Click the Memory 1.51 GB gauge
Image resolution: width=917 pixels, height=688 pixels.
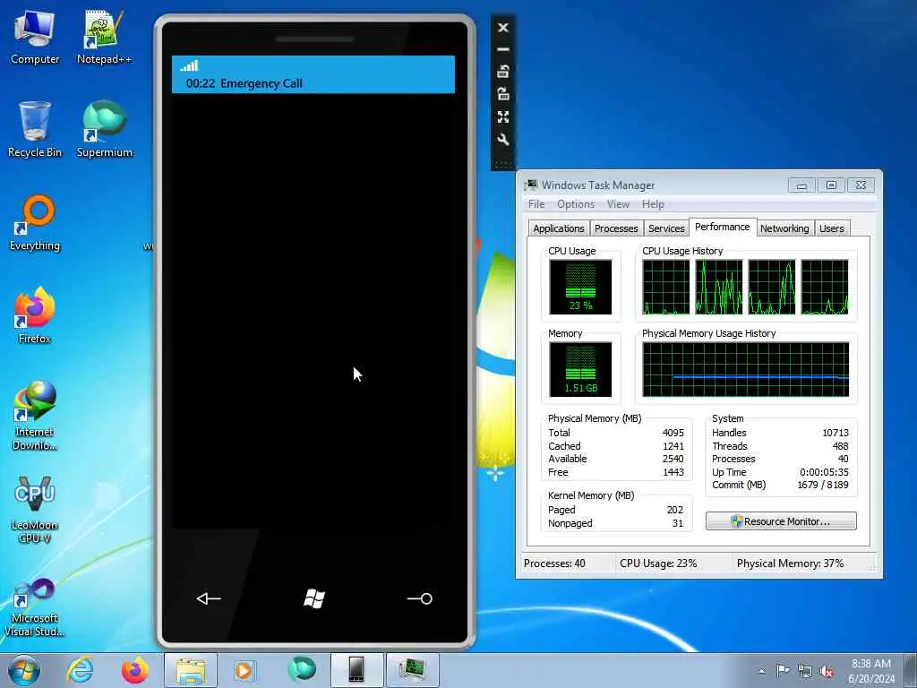pyautogui.click(x=580, y=369)
